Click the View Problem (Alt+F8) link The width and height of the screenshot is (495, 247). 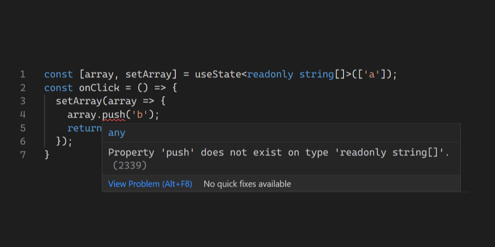coord(150,184)
